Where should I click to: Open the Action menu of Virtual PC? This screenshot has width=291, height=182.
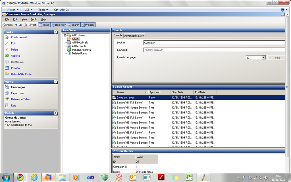coord(13,10)
